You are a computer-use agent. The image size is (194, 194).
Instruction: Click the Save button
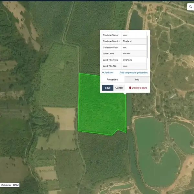tap(107, 88)
